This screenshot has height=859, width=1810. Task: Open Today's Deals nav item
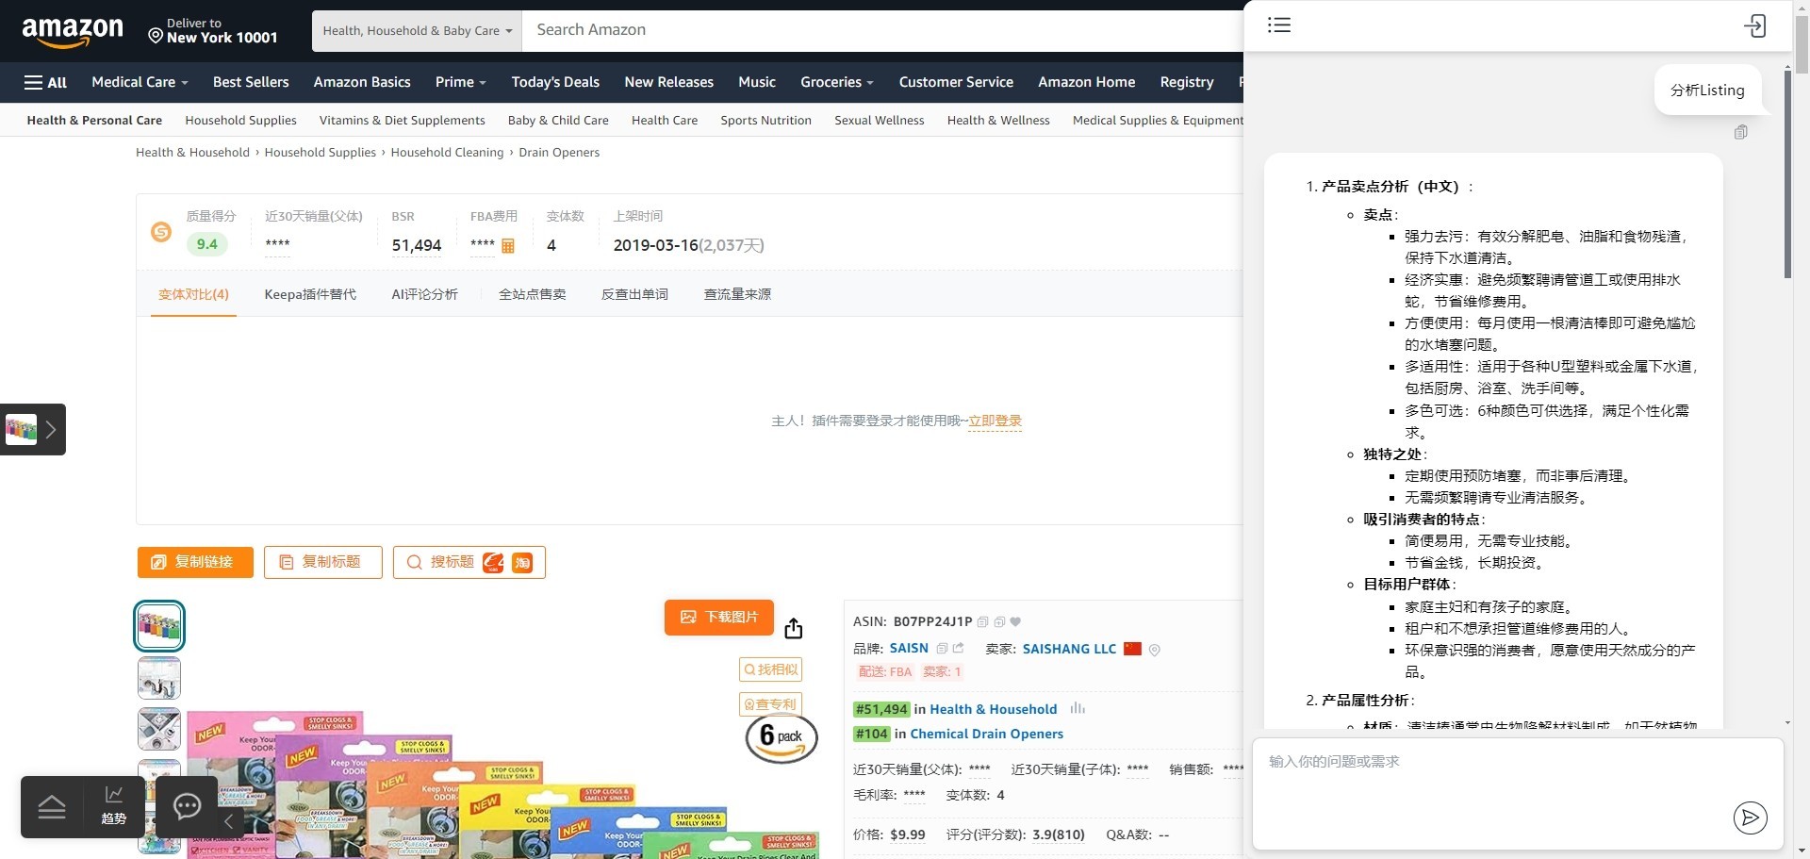pos(555,82)
